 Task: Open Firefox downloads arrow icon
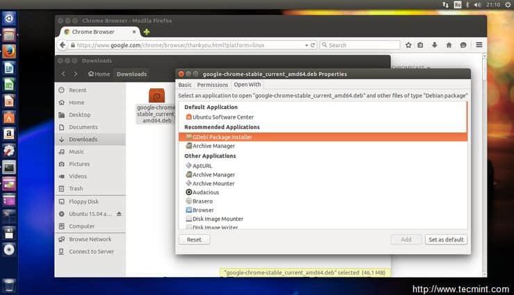[x=435, y=45]
